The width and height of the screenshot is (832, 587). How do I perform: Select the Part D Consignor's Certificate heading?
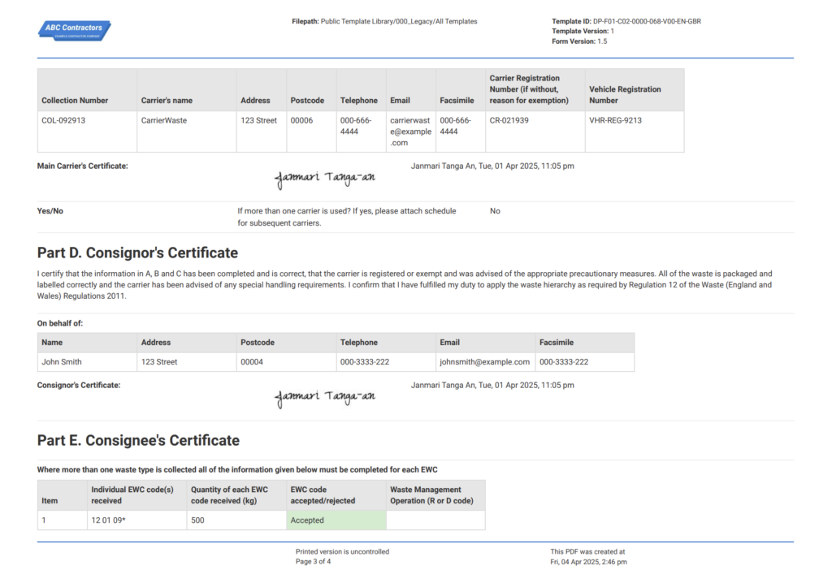point(137,252)
